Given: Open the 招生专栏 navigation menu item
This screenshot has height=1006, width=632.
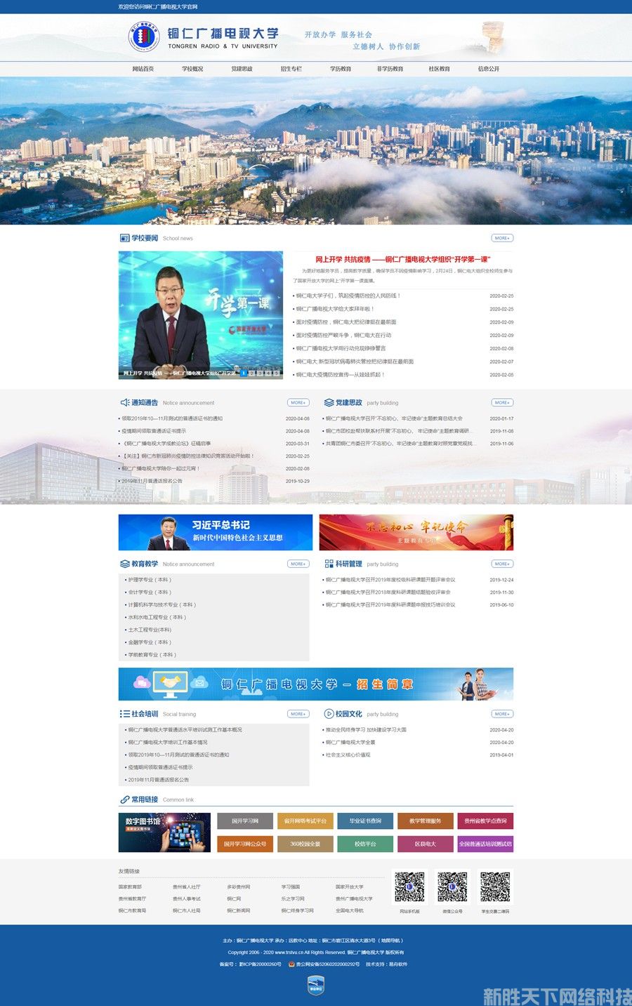Looking at the screenshot, I should tap(291, 69).
